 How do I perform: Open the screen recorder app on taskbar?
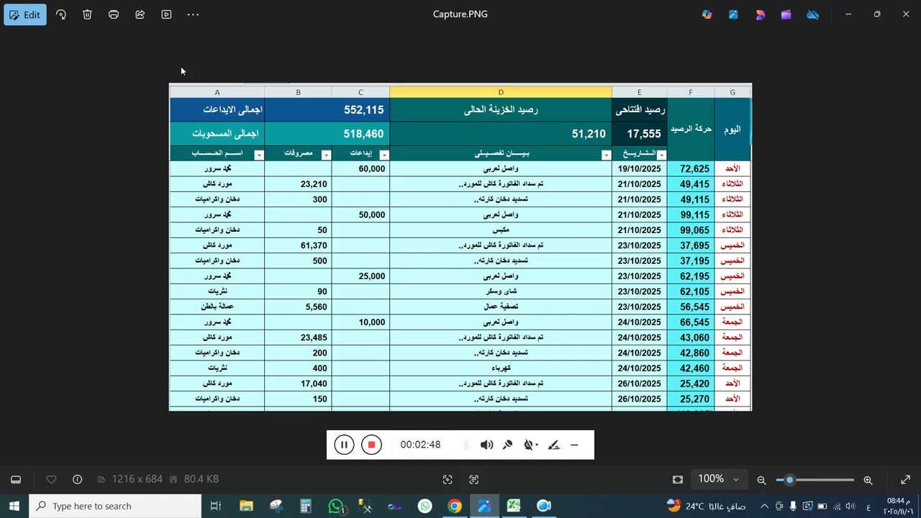543,506
